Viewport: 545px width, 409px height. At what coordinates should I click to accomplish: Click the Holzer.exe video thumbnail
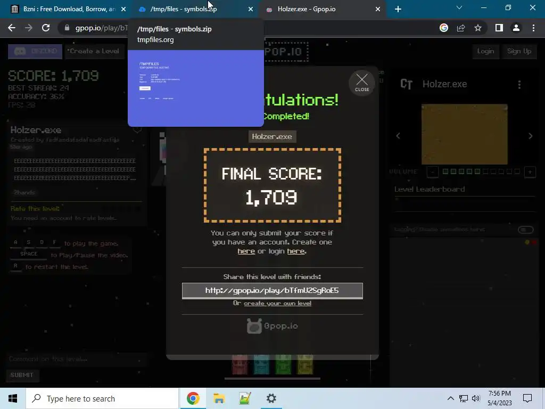point(464,134)
